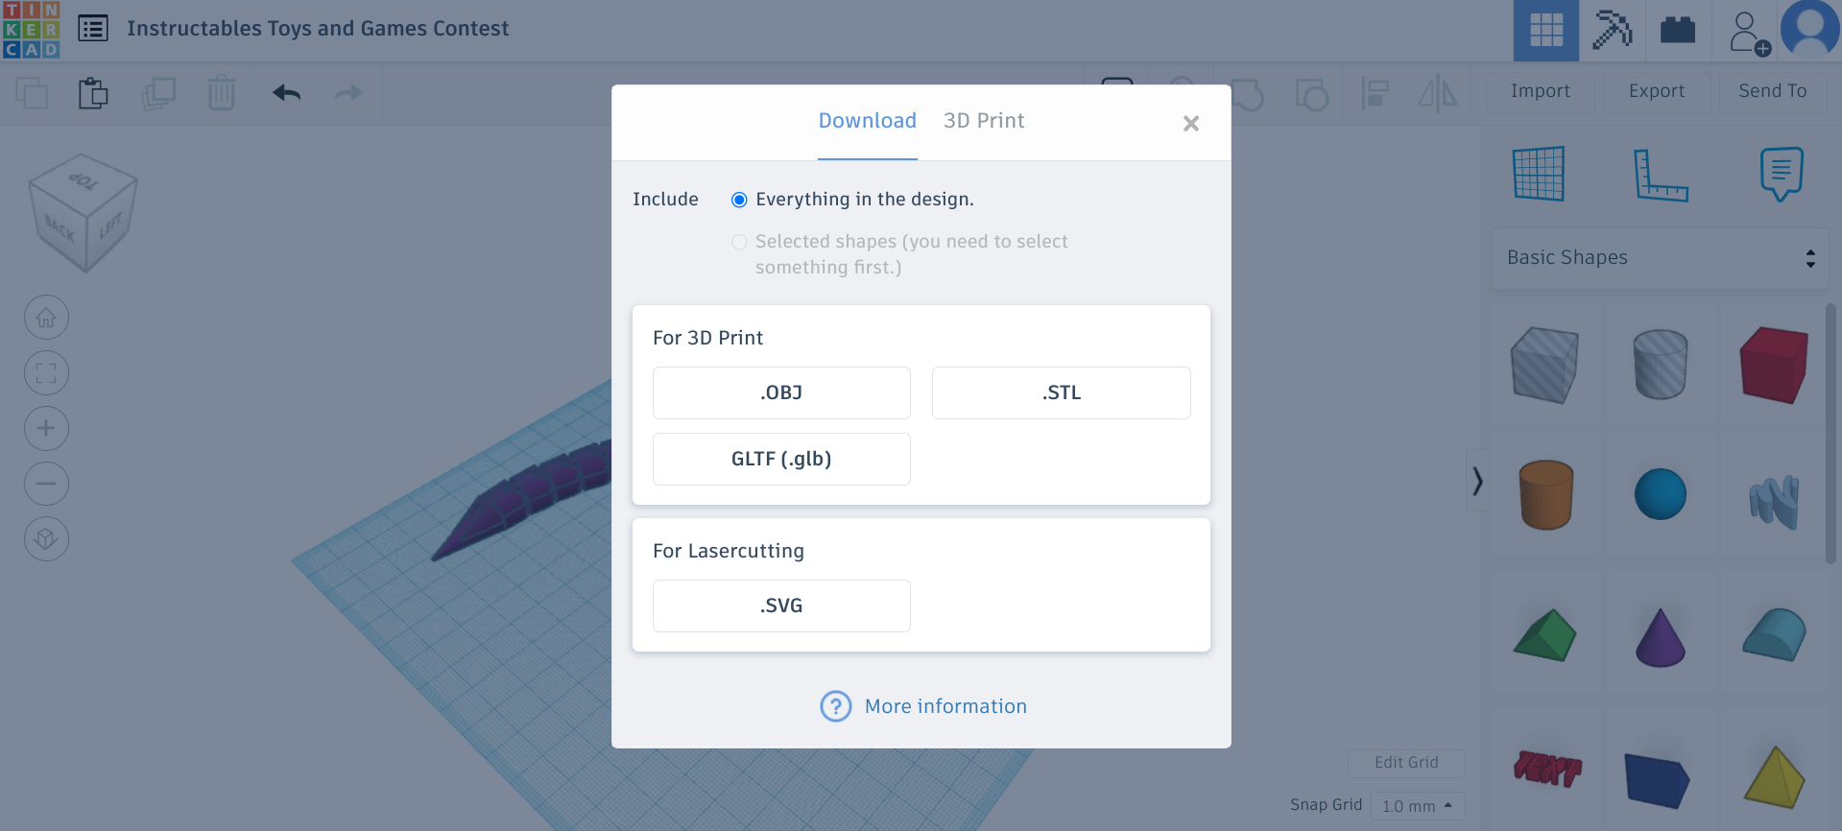Select the Selected shapes radio option
Screen dimensions: 1842x831
(x=739, y=242)
